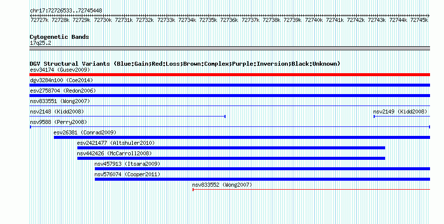Image resolution: width=444 pixels, height=224 pixels.
Task: Click the blue nsv442426 variant bar
Action: point(231,158)
